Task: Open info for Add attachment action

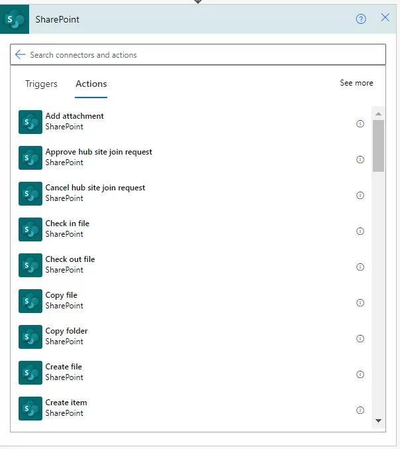Action: click(x=360, y=123)
